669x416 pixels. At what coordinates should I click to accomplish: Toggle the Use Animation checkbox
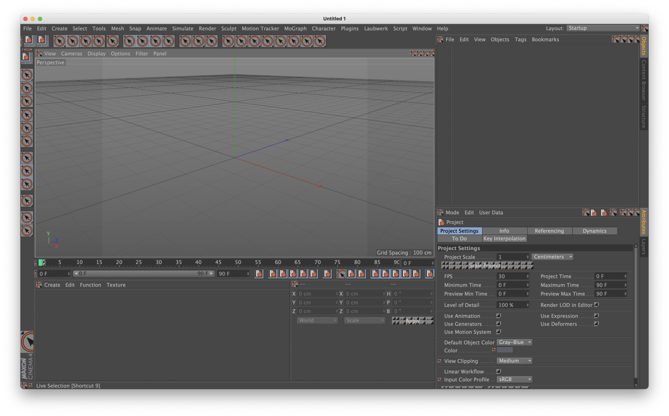click(498, 316)
